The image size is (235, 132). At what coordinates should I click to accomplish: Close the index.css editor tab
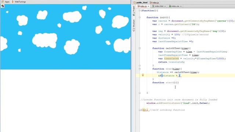pyautogui.click(x=181, y=6)
